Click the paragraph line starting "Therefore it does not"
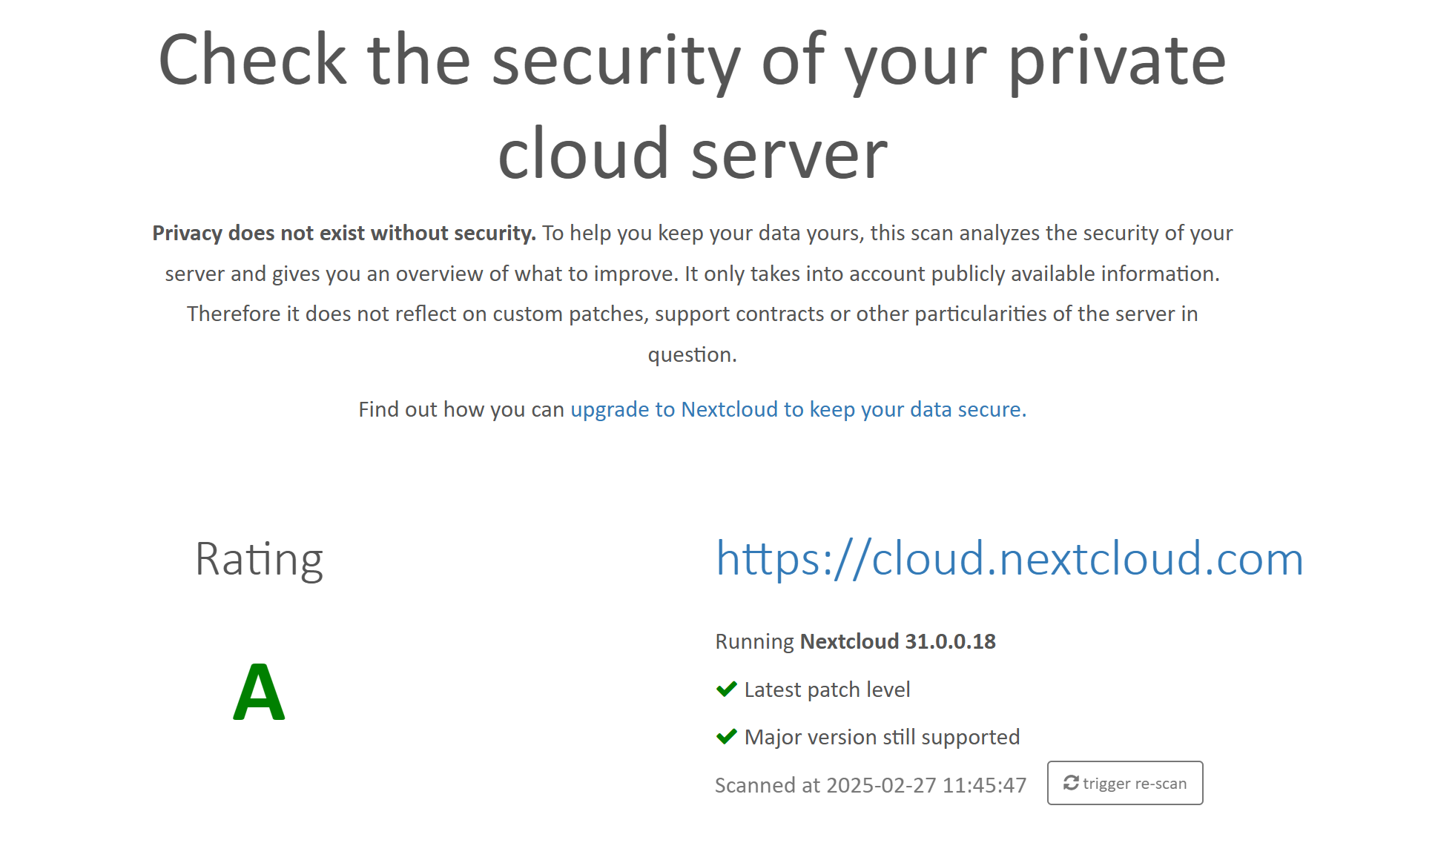 [692, 314]
